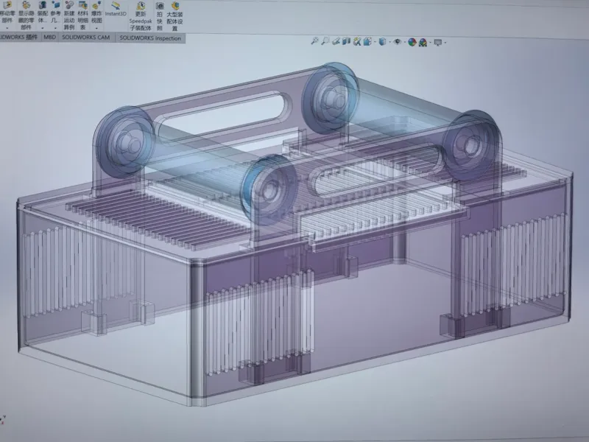Select the front-left roller in the model
This screenshot has width=589, height=442.
click(x=195, y=167)
